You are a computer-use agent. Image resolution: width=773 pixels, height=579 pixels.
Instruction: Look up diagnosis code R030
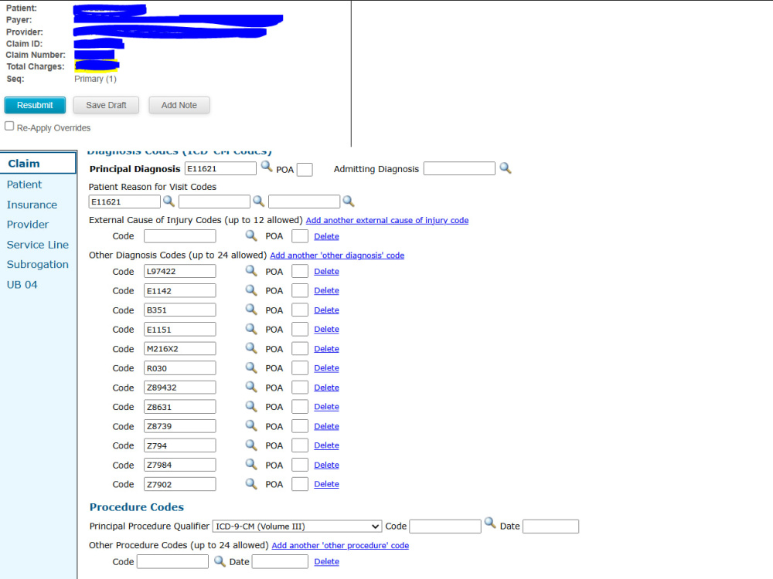coord(251,367)
